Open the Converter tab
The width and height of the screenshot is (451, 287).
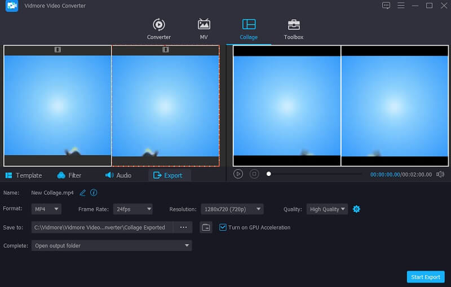tap(159, 29)
